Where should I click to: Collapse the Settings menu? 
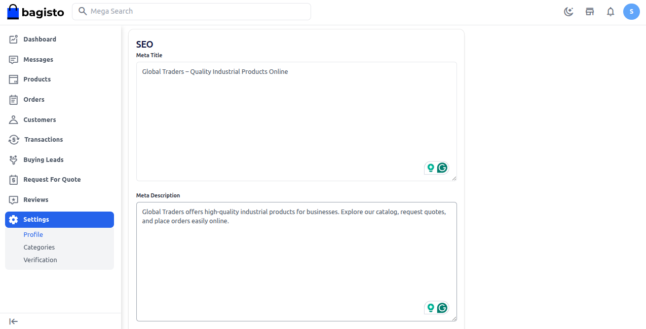59,220
